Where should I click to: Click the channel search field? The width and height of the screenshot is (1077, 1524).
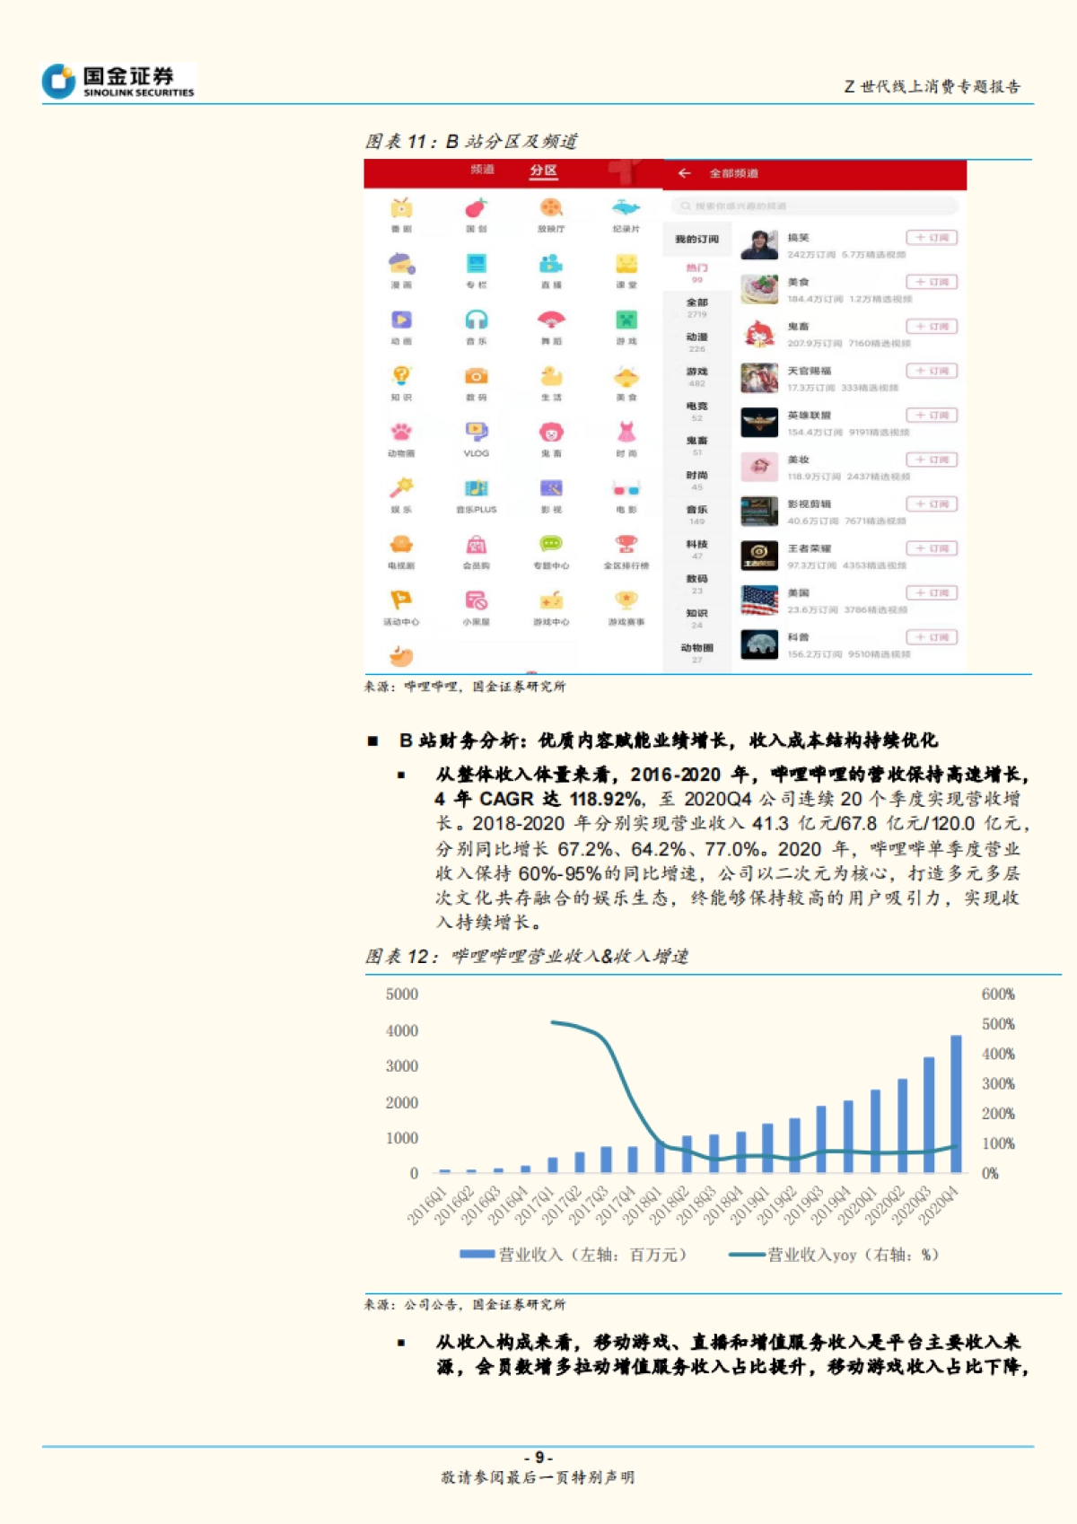[x=815, y=206]
